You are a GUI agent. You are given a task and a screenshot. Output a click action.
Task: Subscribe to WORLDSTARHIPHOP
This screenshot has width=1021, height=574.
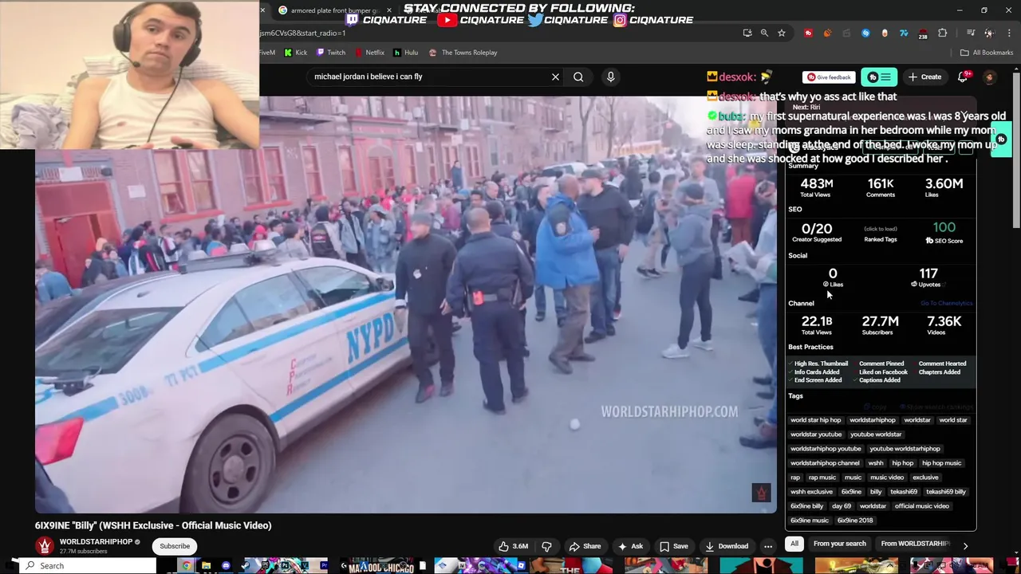click(175, 546)
